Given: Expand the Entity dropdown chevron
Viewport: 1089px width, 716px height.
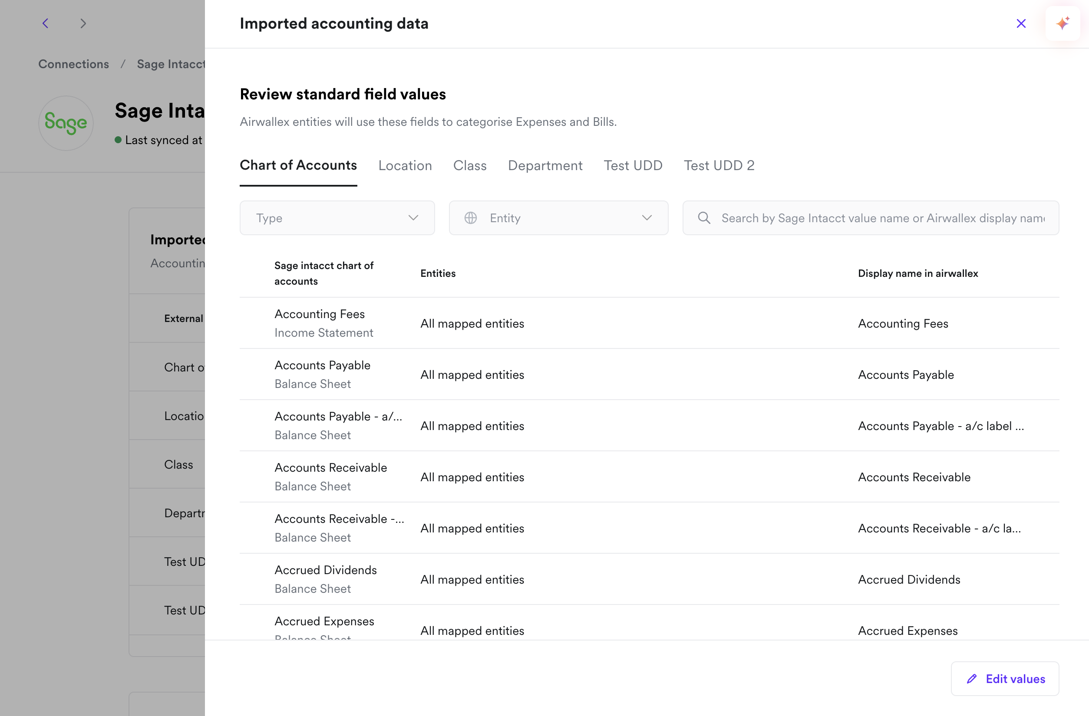Looking at the screenshot, I should [x=647, y=218].
